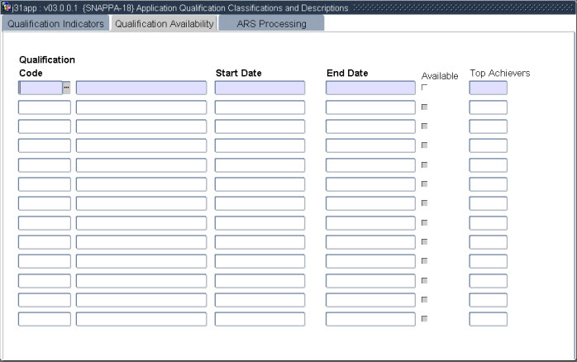Toggle the Available checkbox in the first row
Viewport: 577px width, 362px height.
tap(425, 88)
